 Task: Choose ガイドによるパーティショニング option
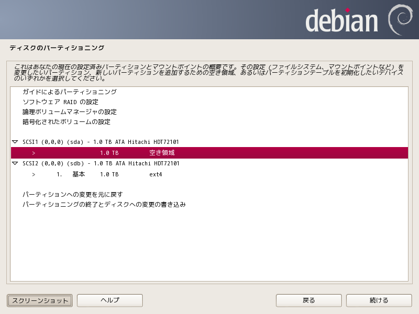(69, 92)
